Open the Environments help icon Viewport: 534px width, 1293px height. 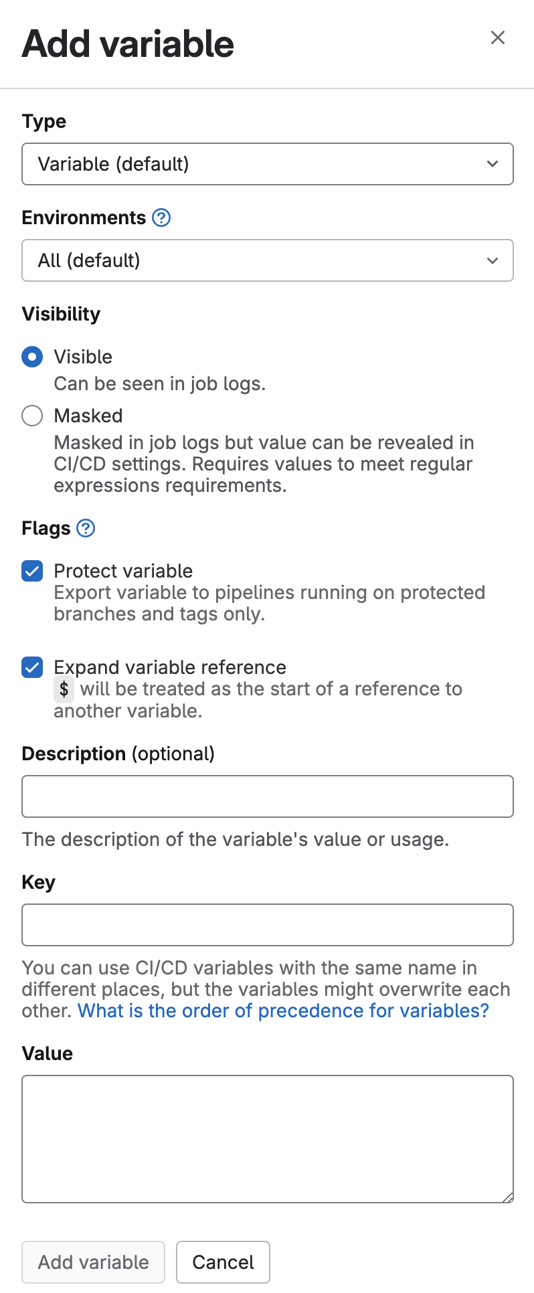(x=161, y=218)
